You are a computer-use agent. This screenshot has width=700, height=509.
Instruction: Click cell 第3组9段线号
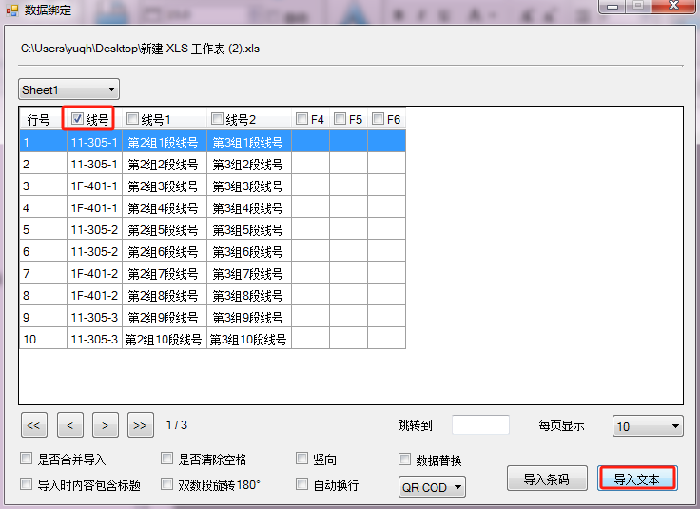click(x=249, y=317)
